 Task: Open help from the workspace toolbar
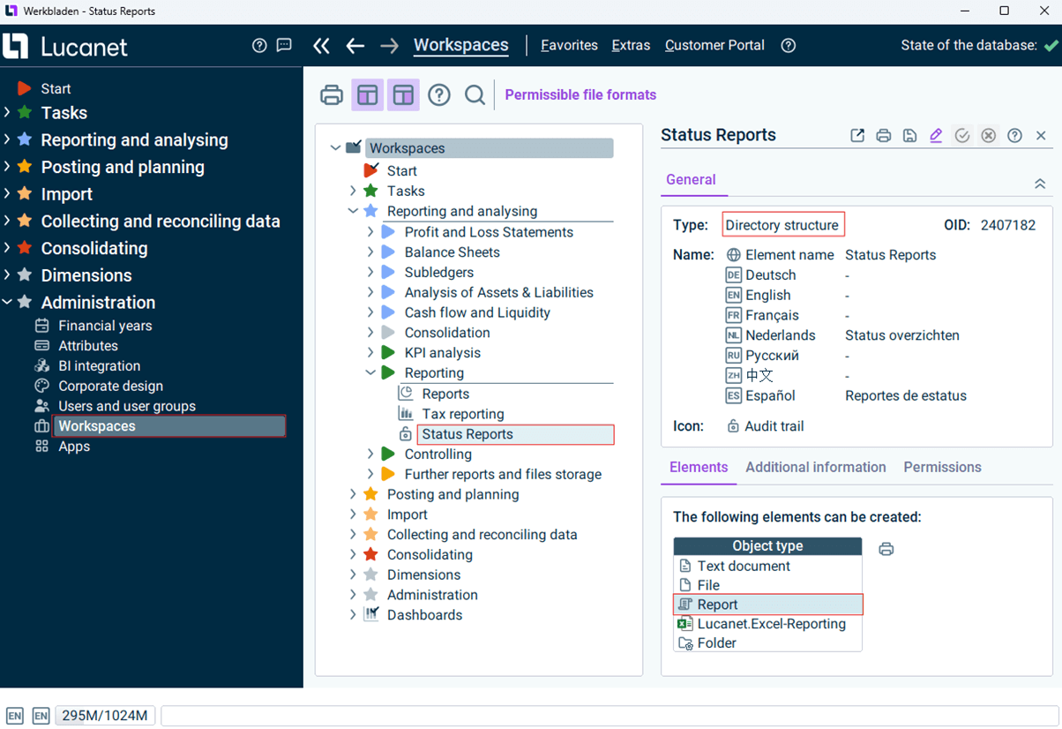point(439,94)
